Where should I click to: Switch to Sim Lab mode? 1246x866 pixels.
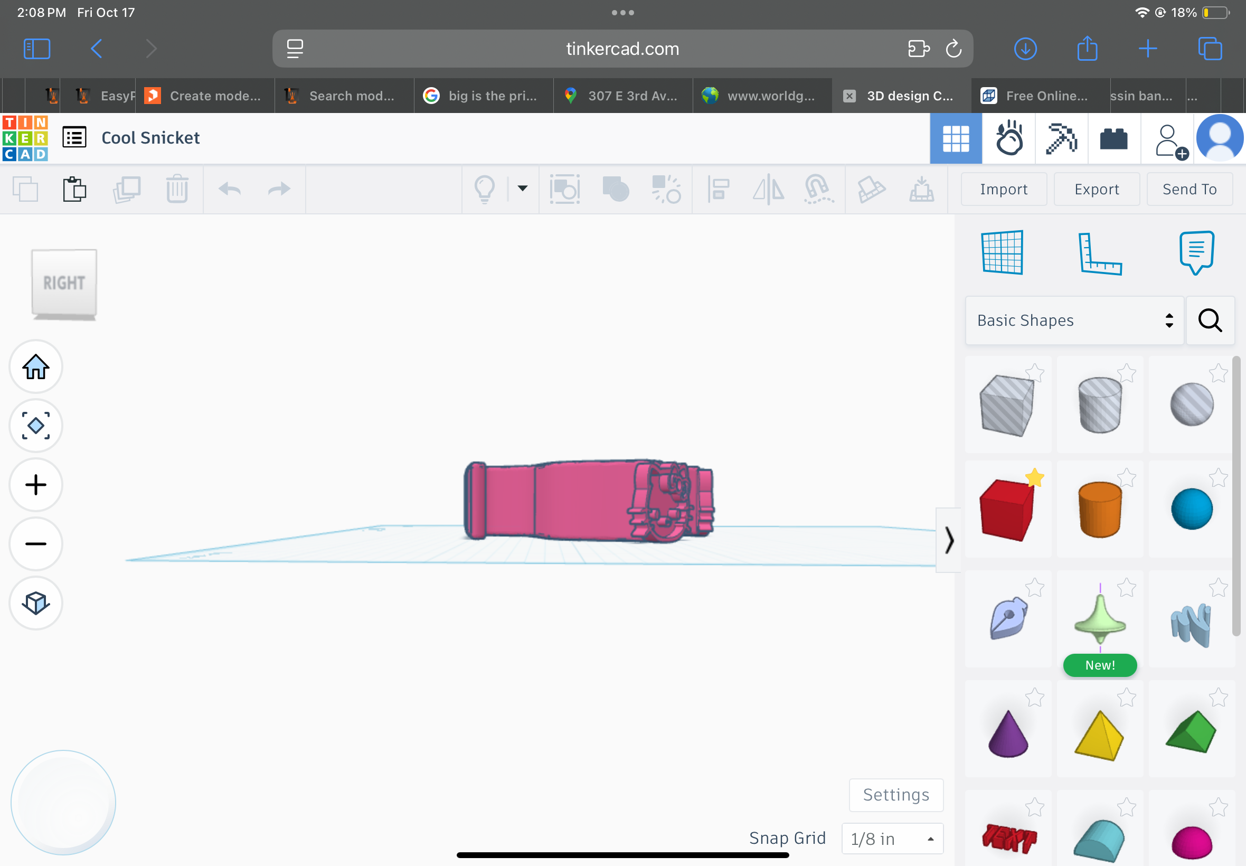pos(1008,138)
